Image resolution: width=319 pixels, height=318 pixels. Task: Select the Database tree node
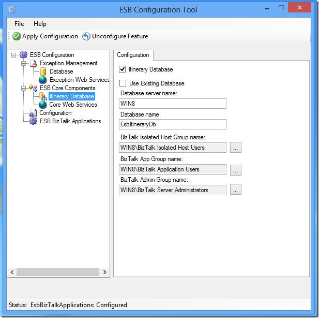[61, 71]
